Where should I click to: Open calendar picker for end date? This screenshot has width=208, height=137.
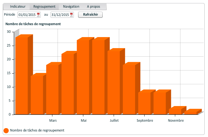[71, 15]
